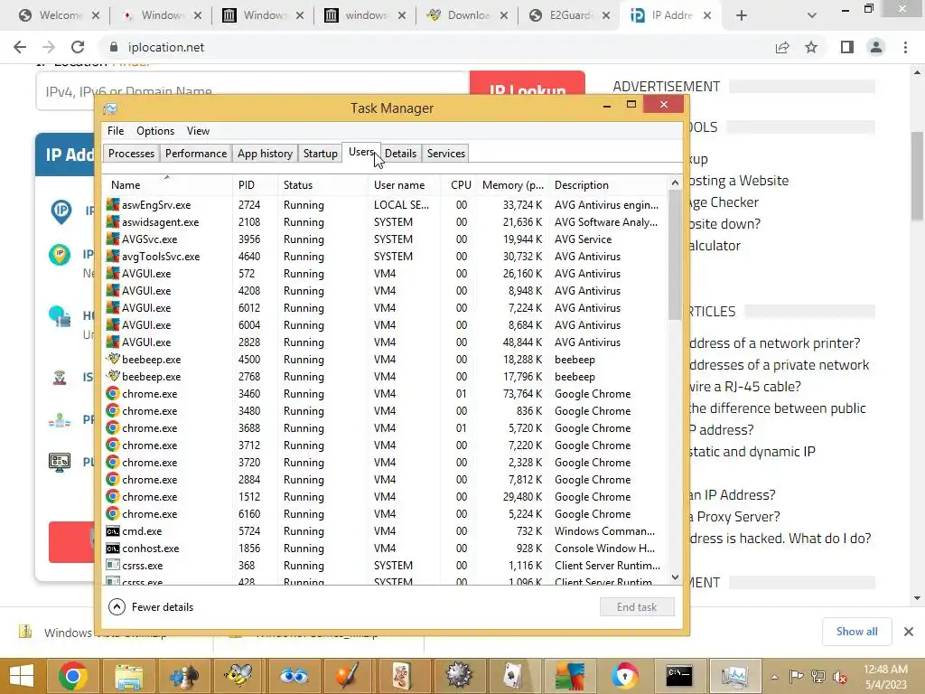
Task: Open the File menu in Task Manager
Action: pyautogui.click(x=116, y=131)
